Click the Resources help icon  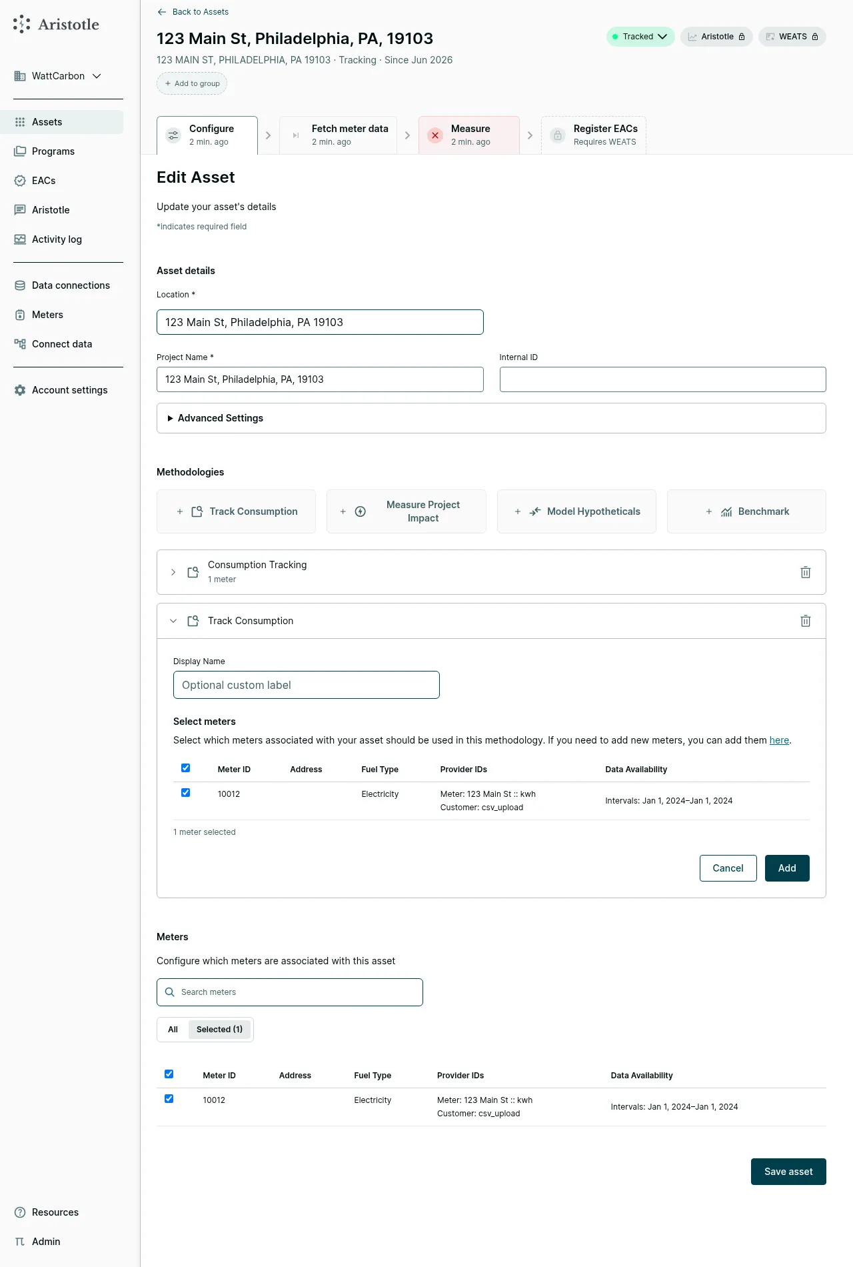tap(20, 1212)
